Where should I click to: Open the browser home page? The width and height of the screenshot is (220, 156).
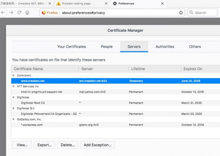pyautogui.click(x=27, y=12)
